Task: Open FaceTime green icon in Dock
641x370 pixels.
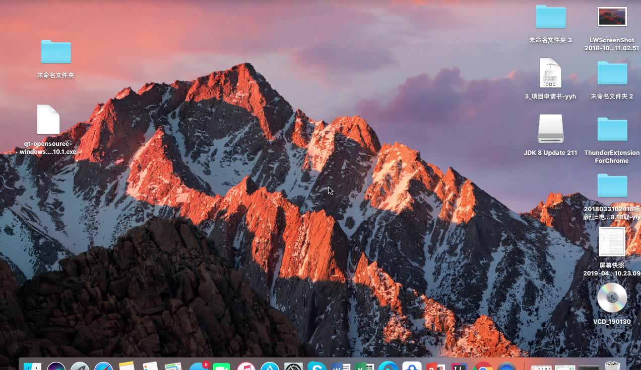Action: click(x=222, y=366)
